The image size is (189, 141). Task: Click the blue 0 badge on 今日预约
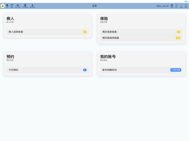click(x=85, y=70)
